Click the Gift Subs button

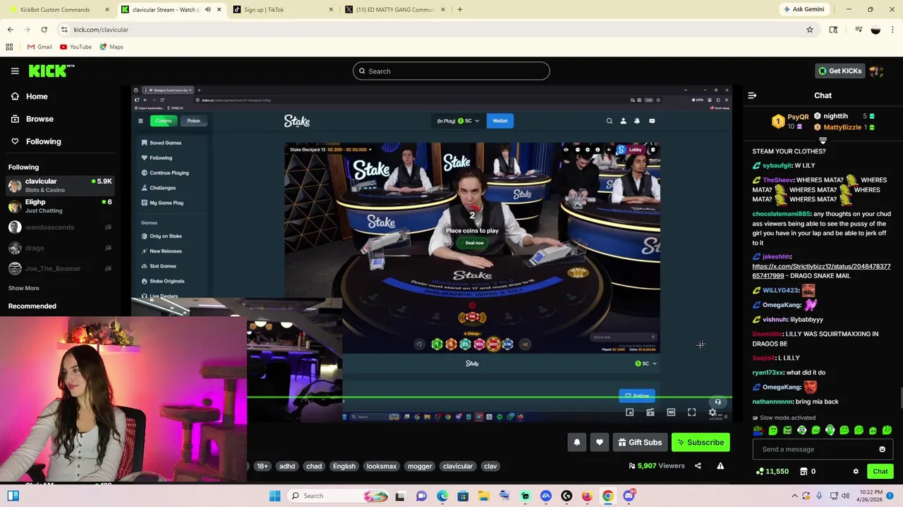click(640, 442)
